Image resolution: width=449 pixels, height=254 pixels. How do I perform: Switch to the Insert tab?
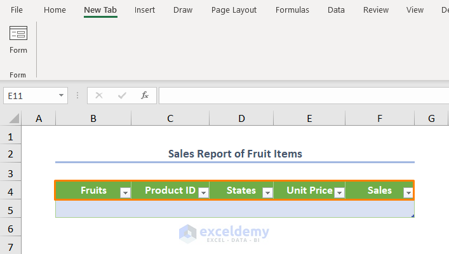tap(144, 10)
